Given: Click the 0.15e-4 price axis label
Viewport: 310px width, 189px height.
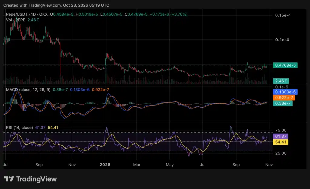Looking at the screenshot, I should point(283,15).
